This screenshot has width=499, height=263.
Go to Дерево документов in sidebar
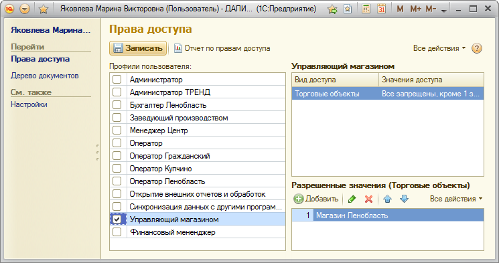(x=45, y=76)
